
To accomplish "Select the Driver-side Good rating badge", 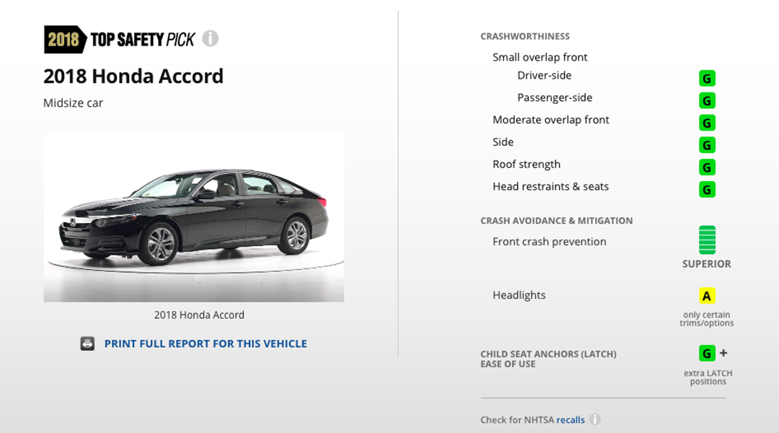I will point(707,78).
